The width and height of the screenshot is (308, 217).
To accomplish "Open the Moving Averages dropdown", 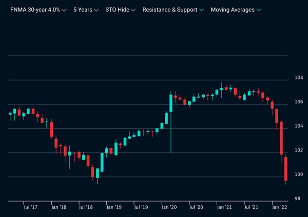I will click(236, 10).
